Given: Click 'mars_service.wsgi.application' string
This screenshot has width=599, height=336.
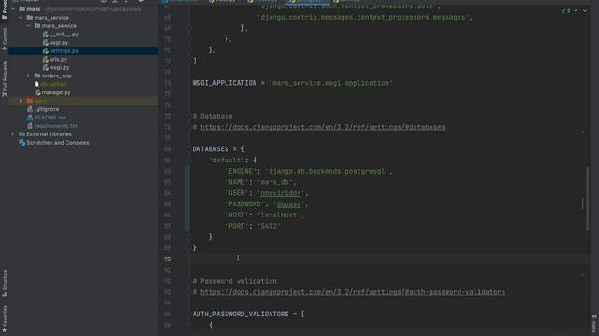Looking at the screenshot, I should click(330, 83).
